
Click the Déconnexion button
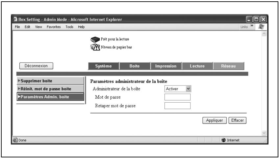click(36, 66)
